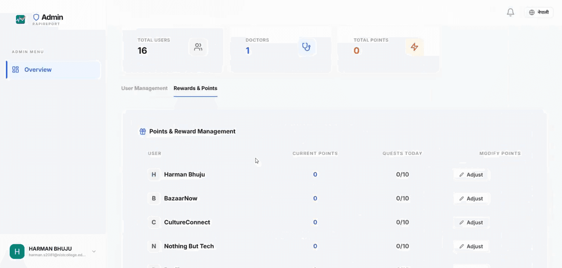This screenshot has height=268, width=562.
Task: Click the ADMIN MENU sidebar label
Action: 28,52
